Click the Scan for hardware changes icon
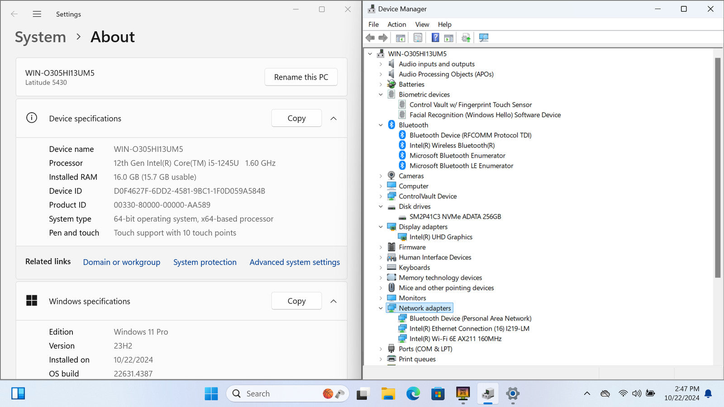This screenshot has height=407, width=724. [484, 38]
